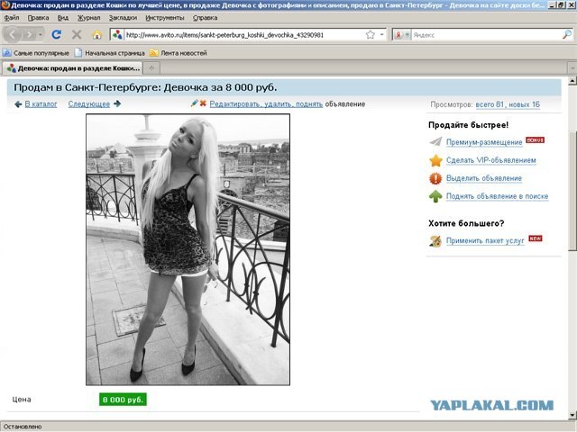The height and width of the screenshot is (432, 577).
Task: Click the Самые популярные bookmark icon
Action: pyautogui.click(x=7, y=53)
